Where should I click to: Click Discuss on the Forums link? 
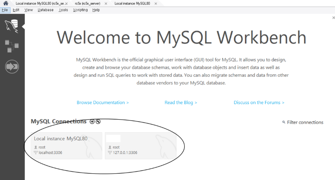259,102
